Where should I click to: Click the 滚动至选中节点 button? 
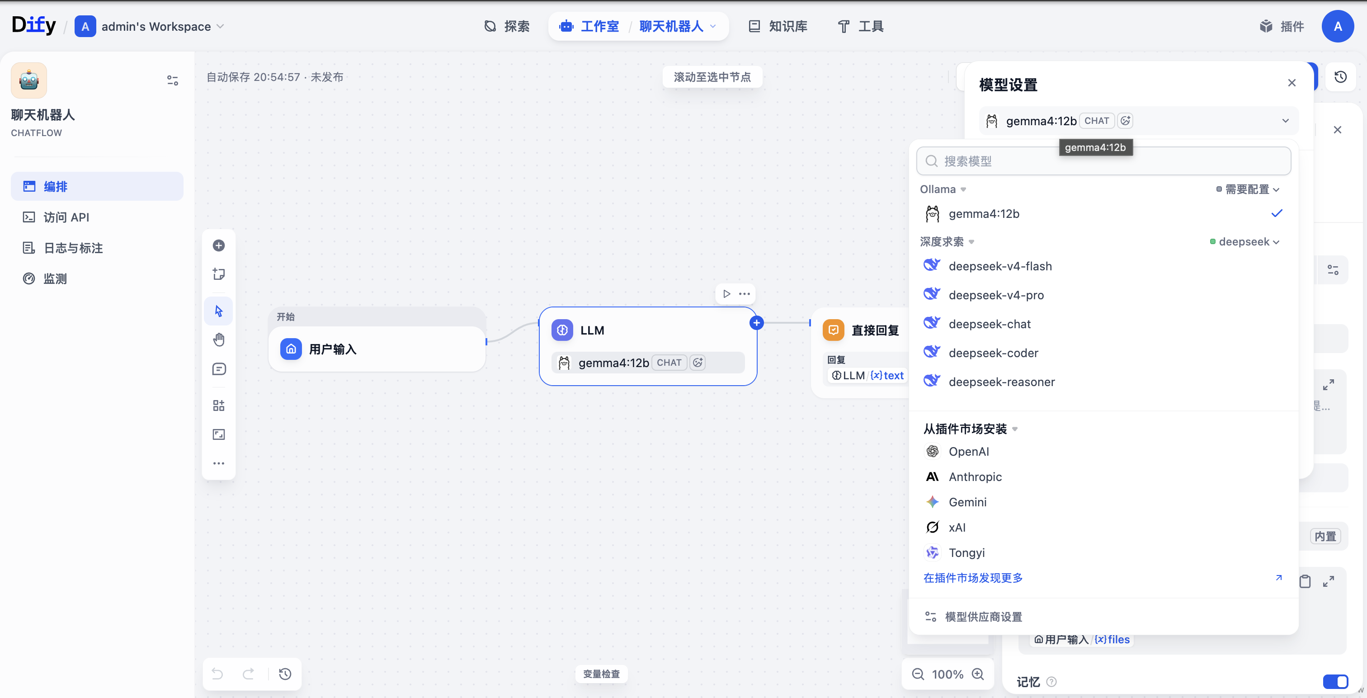[x=712, y=77]
